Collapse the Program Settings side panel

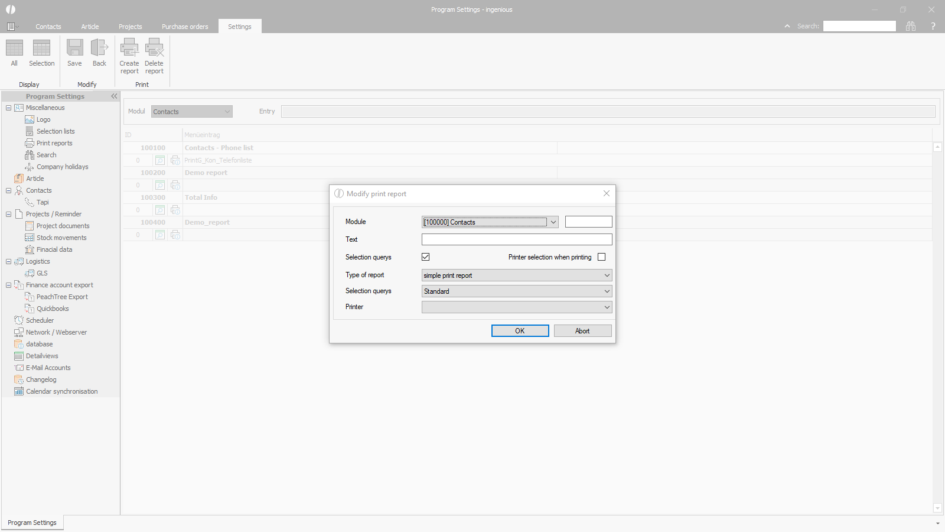114,96
